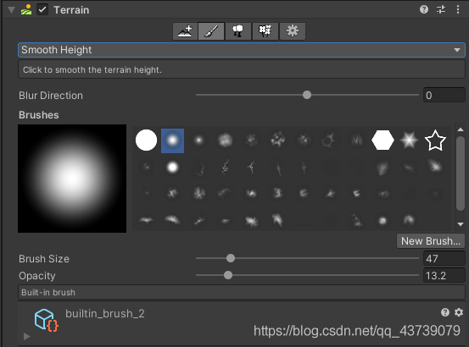Select the four-point sparkle star brush

pos(409,140)
